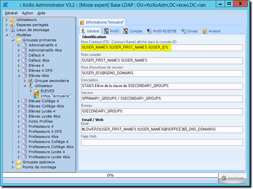Click the Compte tab icon
253x189 pixels.
126,31
